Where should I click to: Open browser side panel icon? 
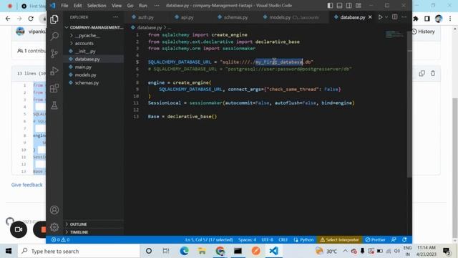coord(427,19)
